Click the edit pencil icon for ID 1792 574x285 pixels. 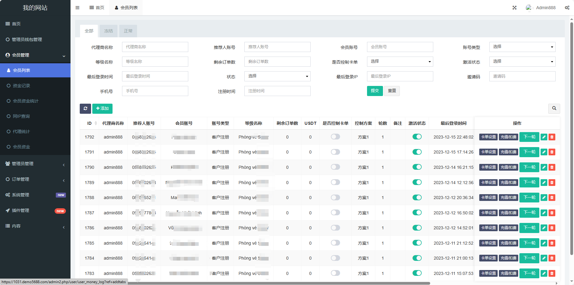[x=544, y=137]
